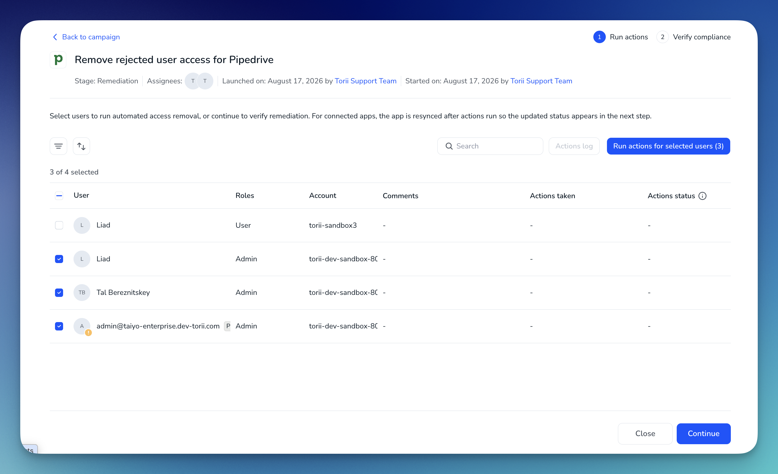778x474 pixels.
Task: Go to the Run actions step
Action: click(x=621, y=37)
